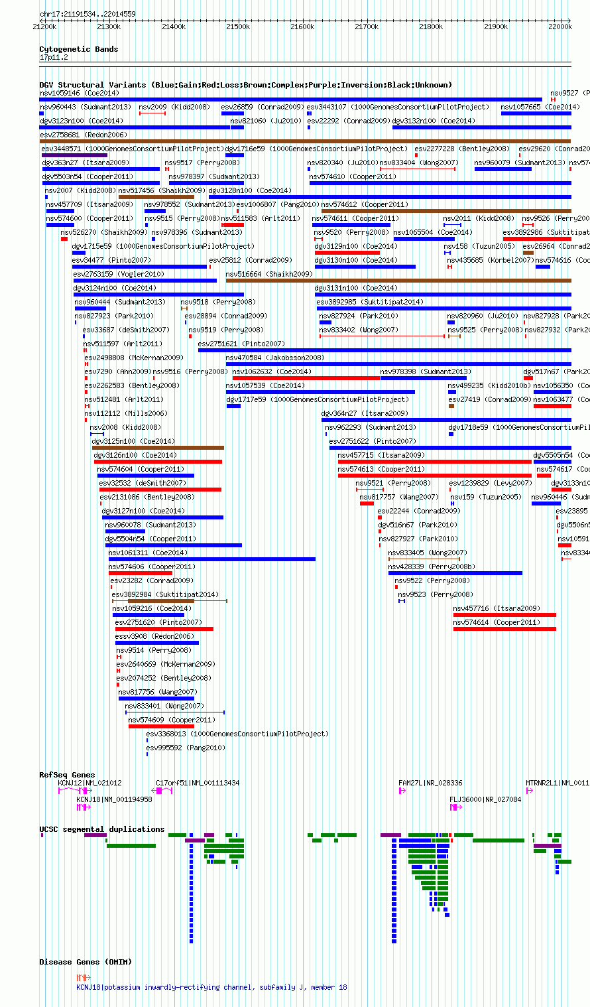Click the nsv435685 (Korbel2007) variant label
This screenshot has height=1007, width=590.
pos(490,260)
